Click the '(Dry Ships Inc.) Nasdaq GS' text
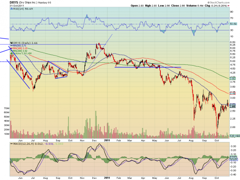This screenshot has width=240, height=180. (35, 3)
